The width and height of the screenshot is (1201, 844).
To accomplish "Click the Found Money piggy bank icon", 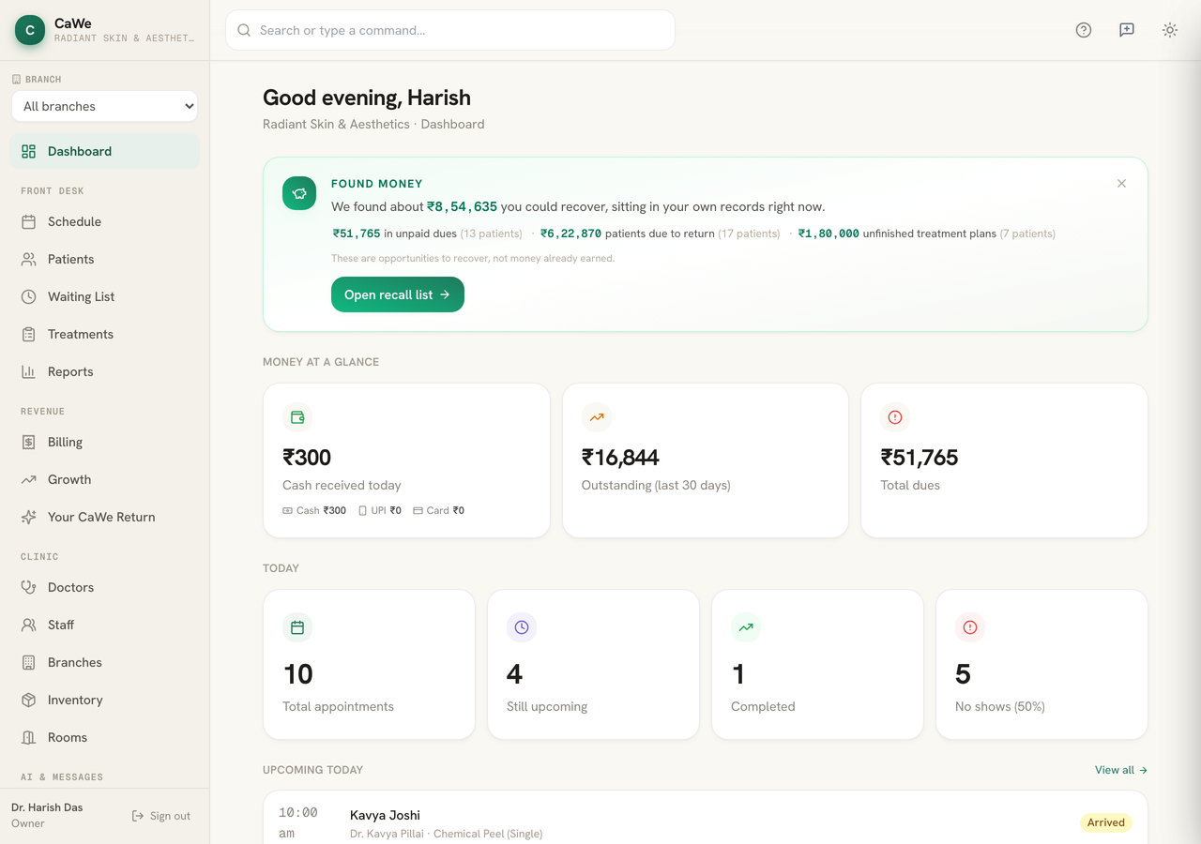I will pos(299,193).
